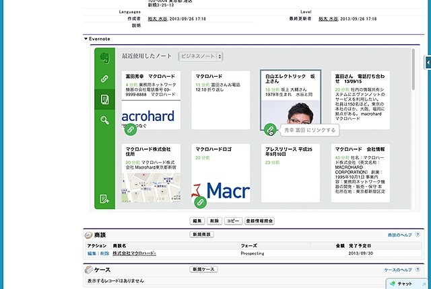The height and width of the screenshot is (289, 431).
Task: Click the 最近使用したノート heading
Action: point(147,56)
